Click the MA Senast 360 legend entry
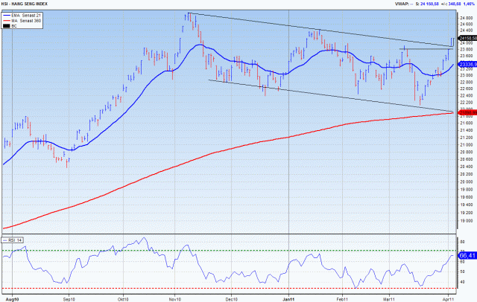Screen dimensions: 477x302 (x=26, y=20)
